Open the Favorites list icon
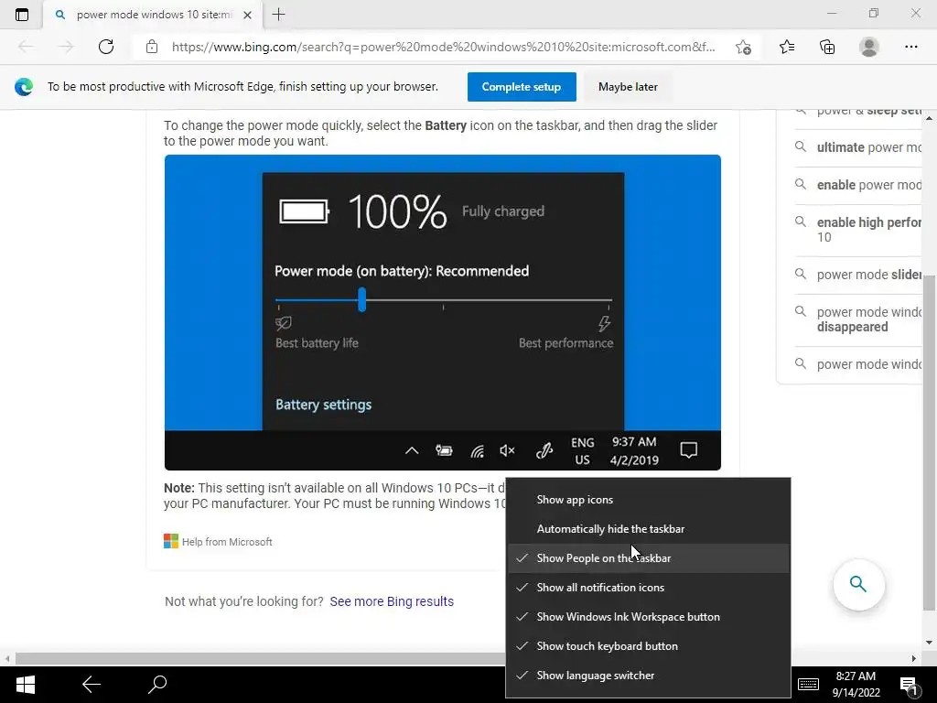 787,47
